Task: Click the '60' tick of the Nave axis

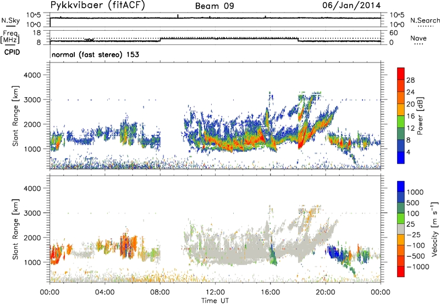Action: point(394,33)
